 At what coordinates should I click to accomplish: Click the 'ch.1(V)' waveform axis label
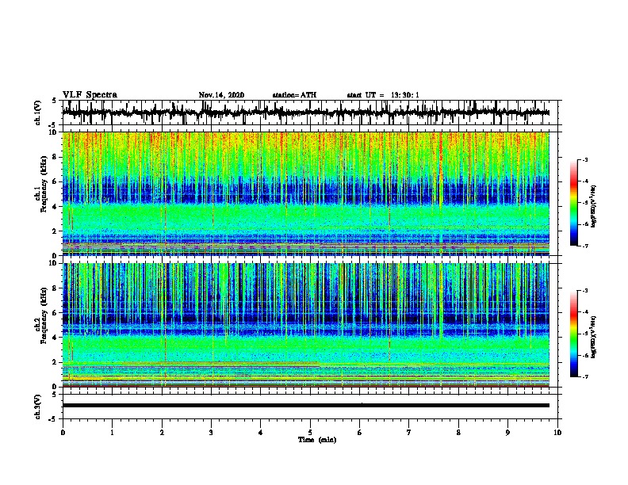pos(37,113)
